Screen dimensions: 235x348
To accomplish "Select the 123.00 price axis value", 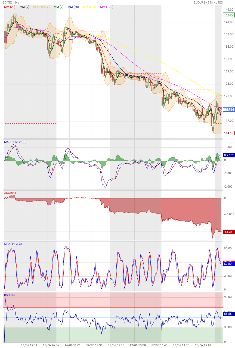I will pyautogui.click(x=228, y=96).
